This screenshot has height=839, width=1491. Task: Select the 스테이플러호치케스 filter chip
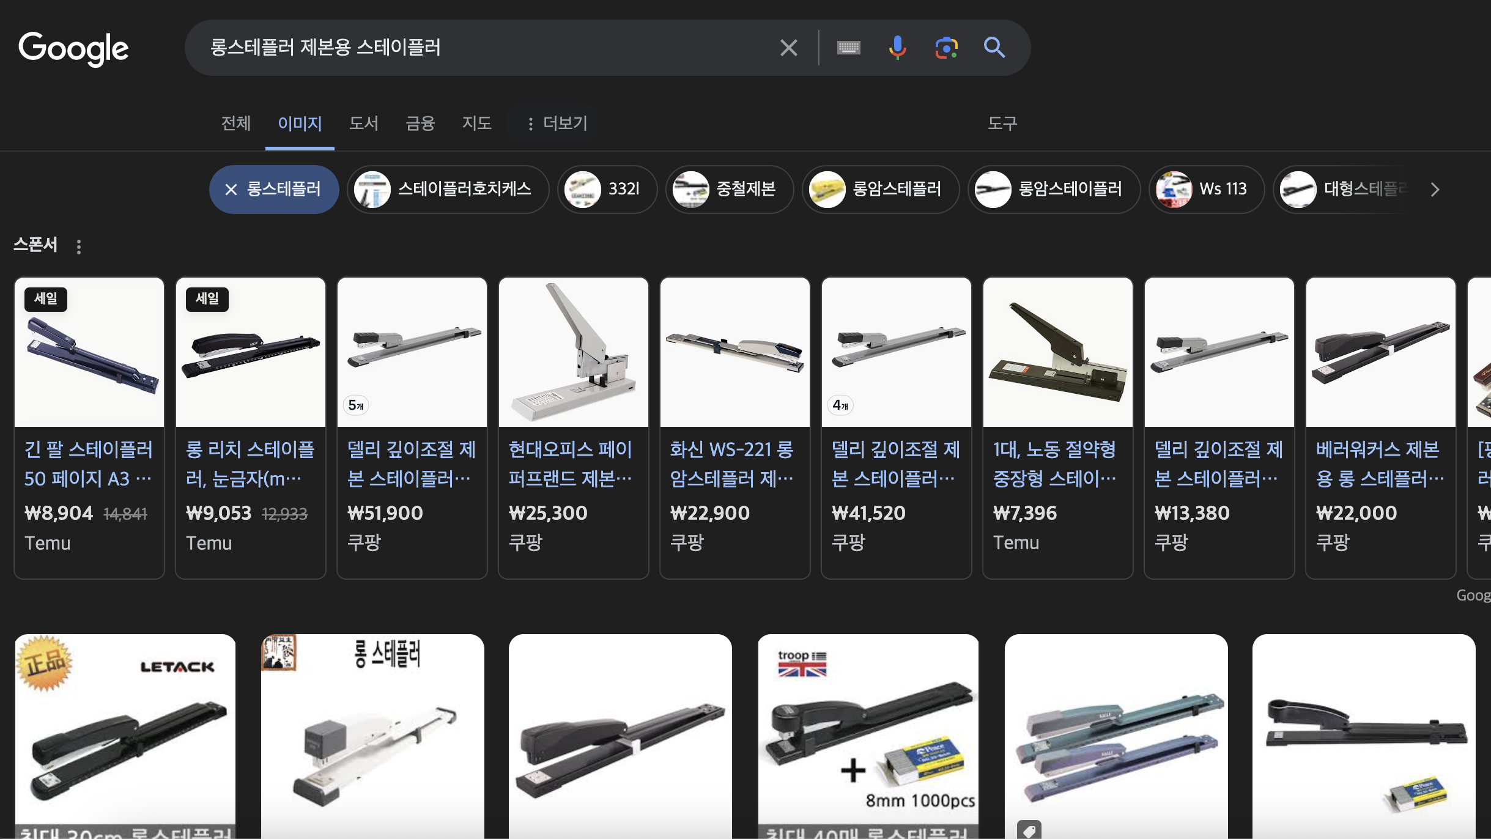[448, 189]
